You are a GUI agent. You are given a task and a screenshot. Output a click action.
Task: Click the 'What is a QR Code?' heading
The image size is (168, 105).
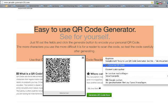(x=31, y=74)
